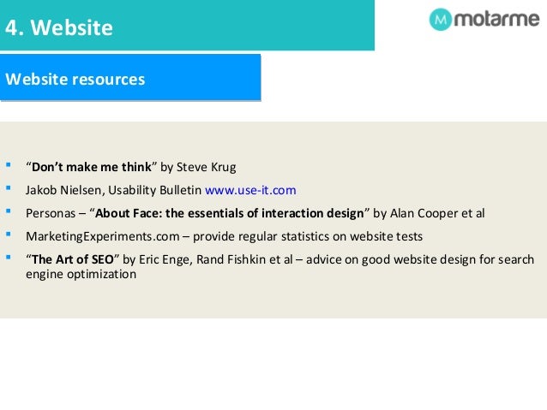
Task: Click the 'engine optimization' continuation line
Action: tap(81, 274)
